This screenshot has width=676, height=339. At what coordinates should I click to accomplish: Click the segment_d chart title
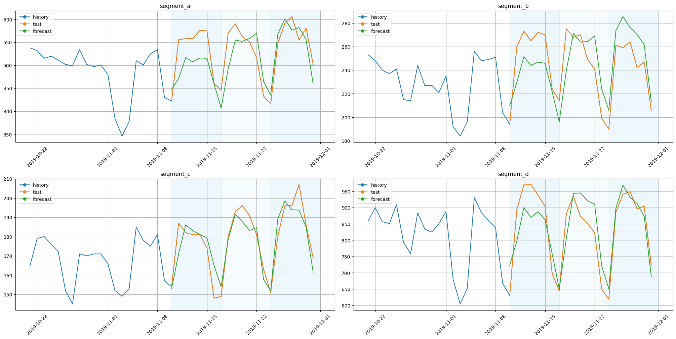pyautogui.click(x=513, y=174)
